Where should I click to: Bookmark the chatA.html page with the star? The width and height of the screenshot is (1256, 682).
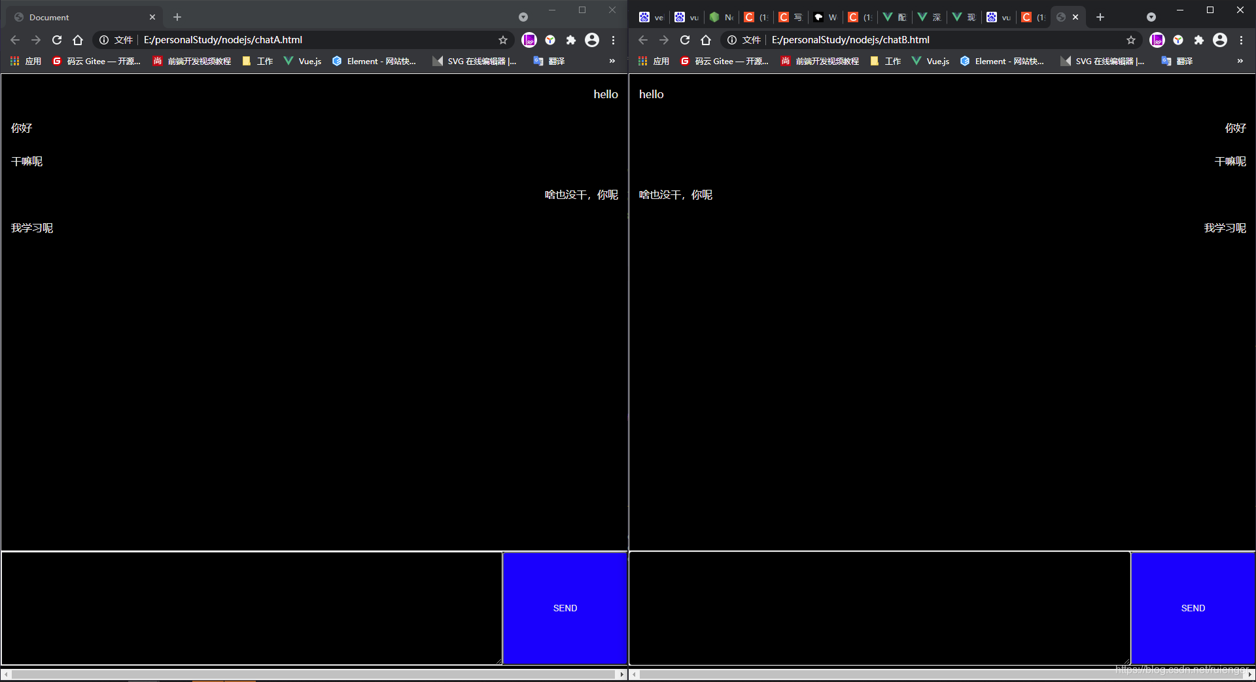503,40
